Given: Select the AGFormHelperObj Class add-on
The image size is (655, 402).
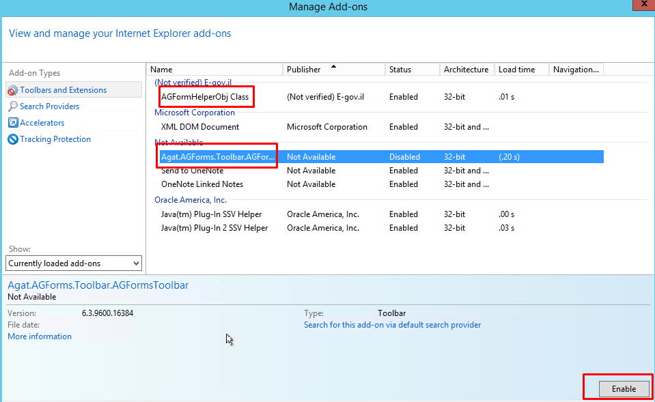Looking at the screenshot, I should pos(205,97).
